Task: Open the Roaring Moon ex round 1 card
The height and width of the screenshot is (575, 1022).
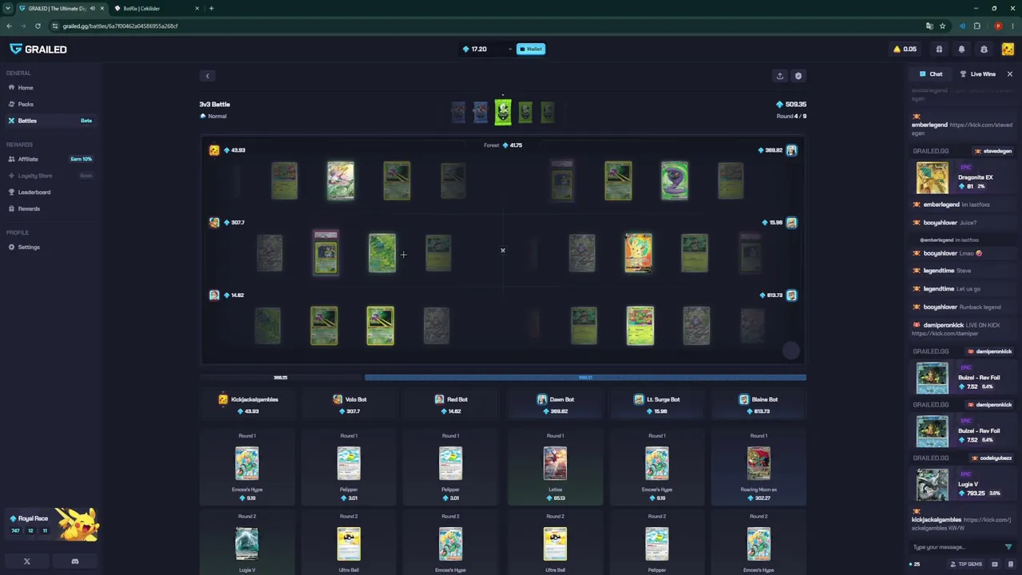Action: 759,468
